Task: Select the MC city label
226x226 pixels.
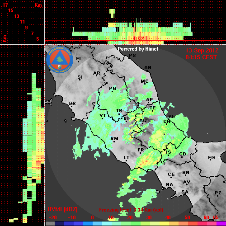Action: 145,81
